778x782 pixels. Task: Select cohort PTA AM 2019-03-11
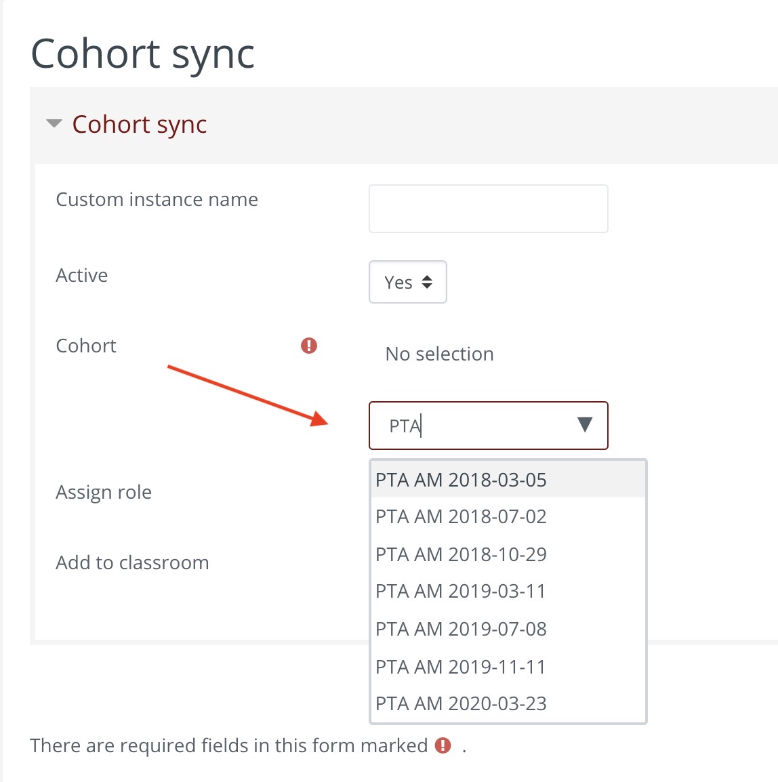click(461, 591)
